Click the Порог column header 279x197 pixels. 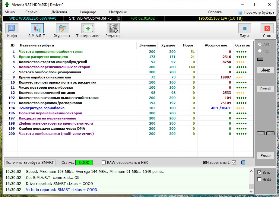coord(188,45)
